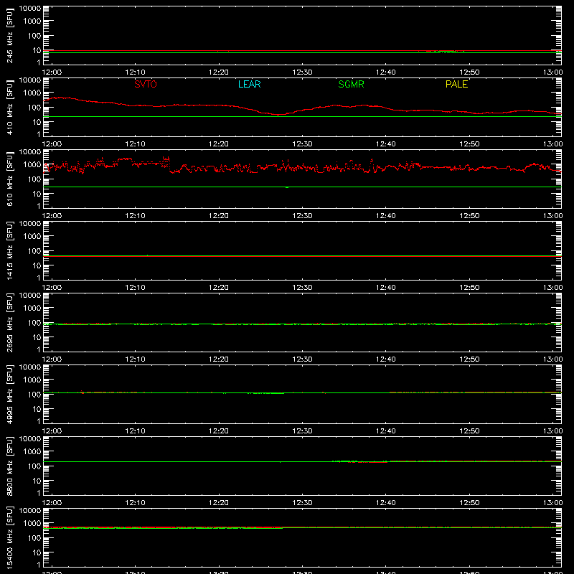Click 12:30 time label under 245 MHz plot
574x574 pixels.
click(302, 72)
